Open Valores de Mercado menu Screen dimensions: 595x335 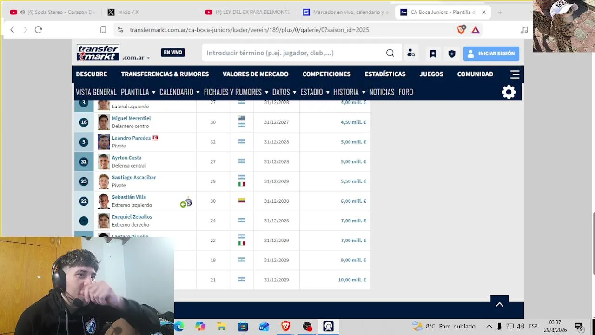(x=255, y=74)
